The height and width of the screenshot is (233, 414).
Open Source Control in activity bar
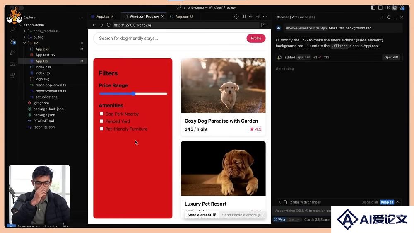tap(12, 41)
